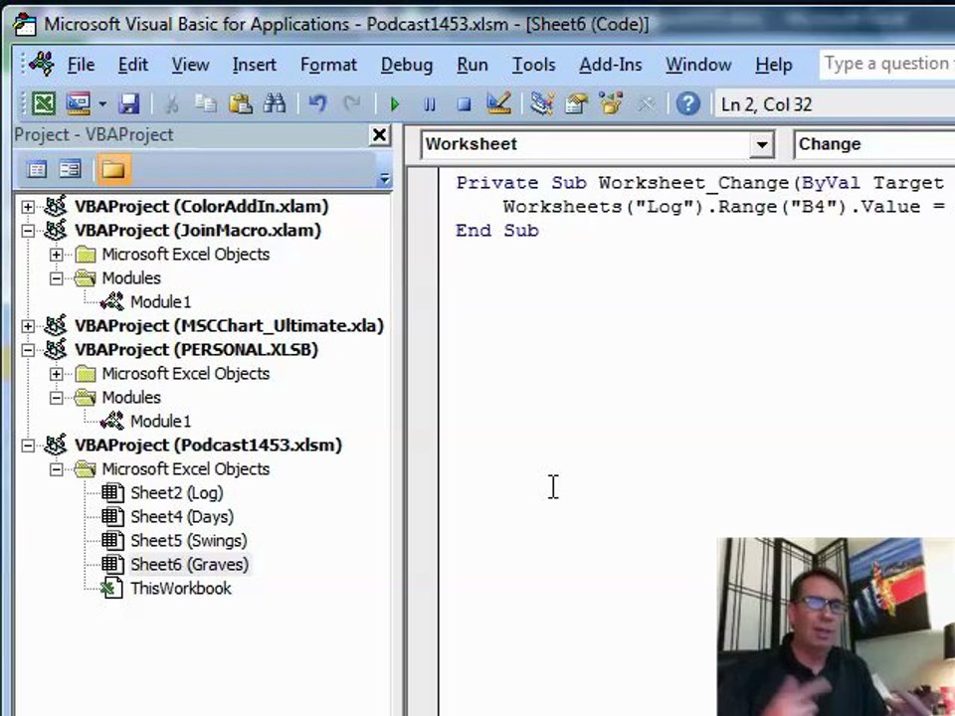Expand VBAProject (ColorAddIn.xlam) node
This screenshot has width=955, height=716.
pos(28,207)
